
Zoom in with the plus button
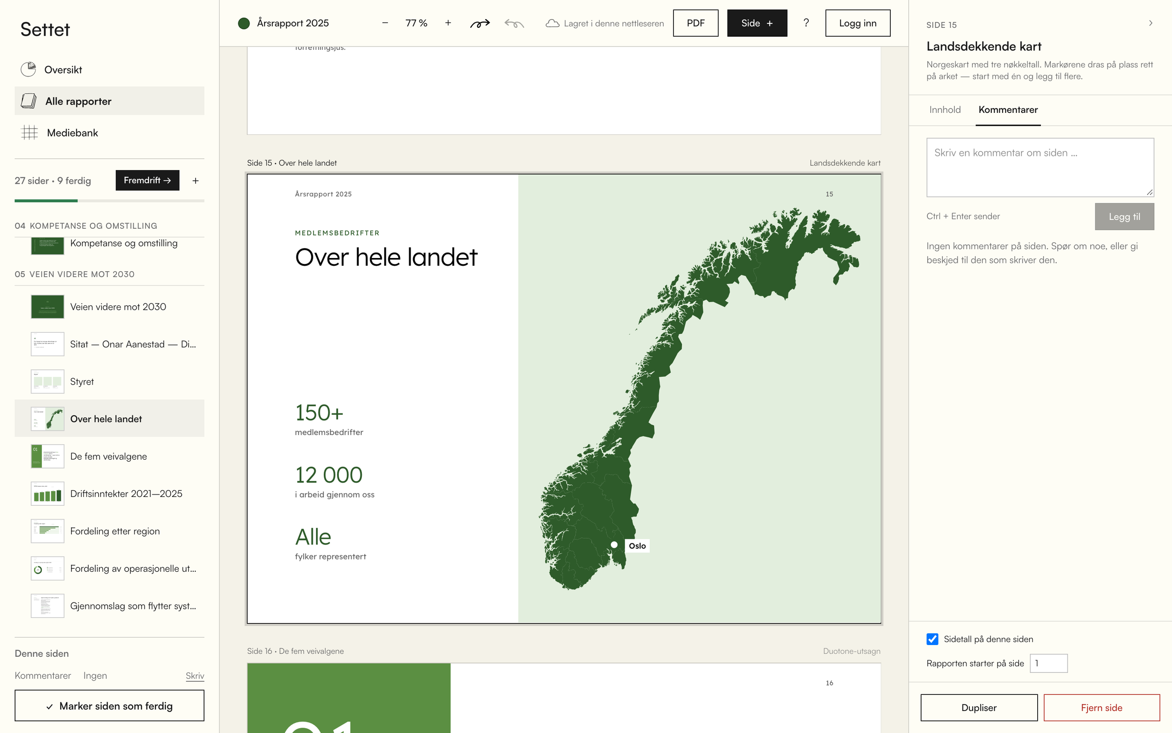[448, 23]
